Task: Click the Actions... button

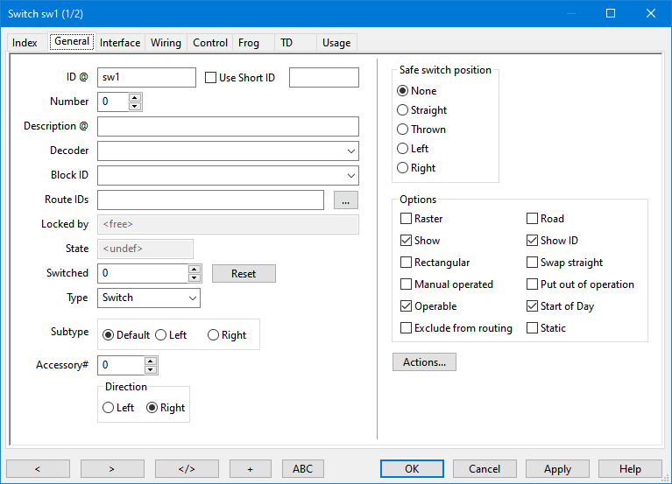Action: click(x=424, y=362)
